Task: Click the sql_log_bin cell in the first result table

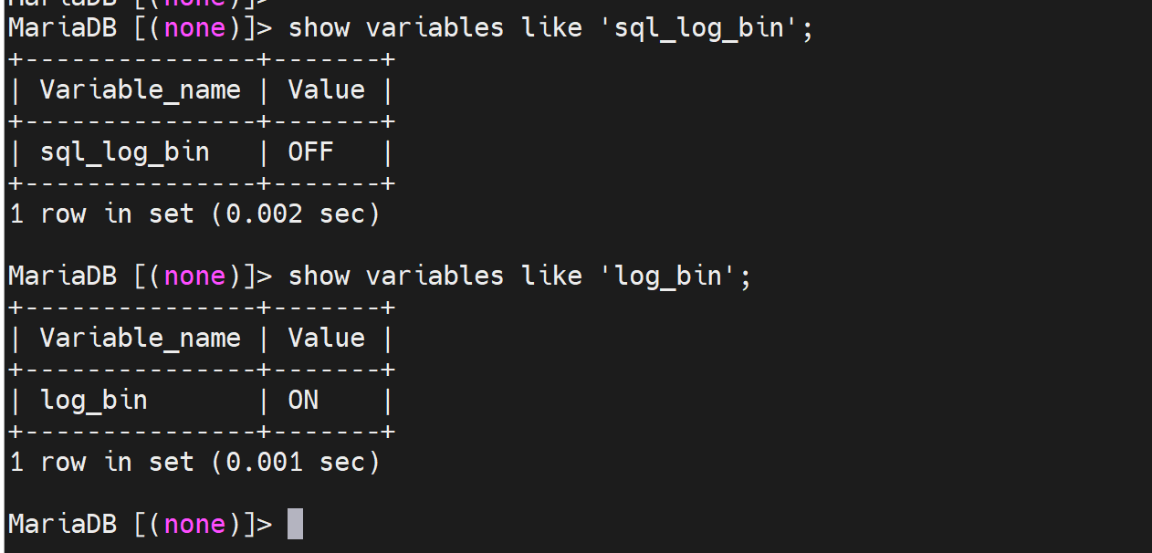Action: (x=124, y=151)
